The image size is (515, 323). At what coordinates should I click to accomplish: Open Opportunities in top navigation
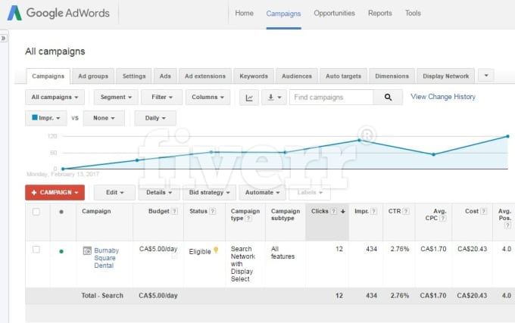click(334, 14)
